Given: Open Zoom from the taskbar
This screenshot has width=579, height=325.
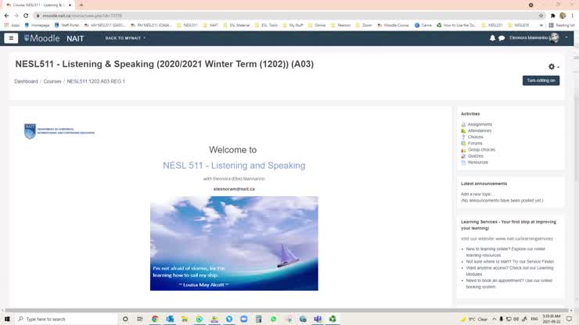Looking at the screenshot, I should click(243, 319).
